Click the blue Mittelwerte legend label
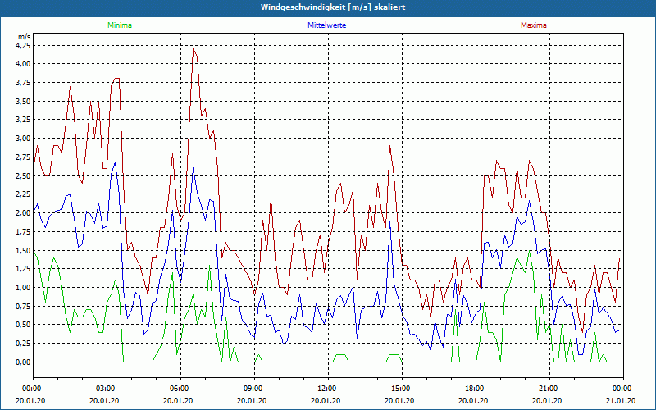The width and height of the screenshot is (656, 410). [326, 25]
